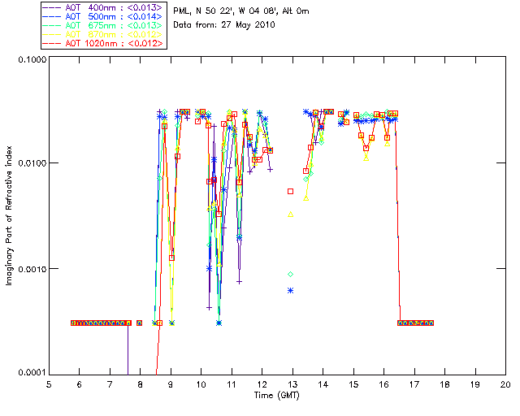This screenshot has width=520, height=416.
Task: Click x-axis tick label 14
Action: [323, 384]
